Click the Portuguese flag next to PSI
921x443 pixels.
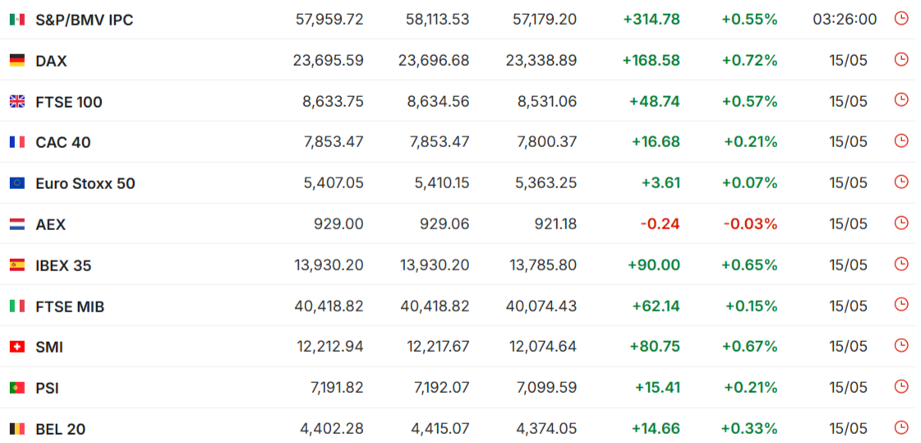pyautogui.click(x=17, y=389)
